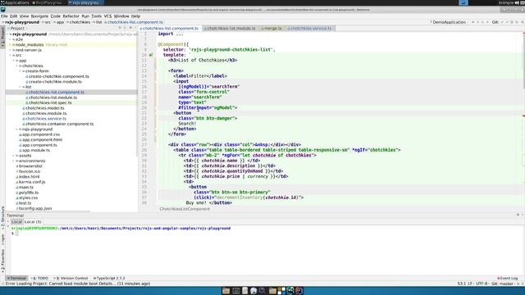Select the Local terminal tab
525x295 pixels.
pos(16,222)
